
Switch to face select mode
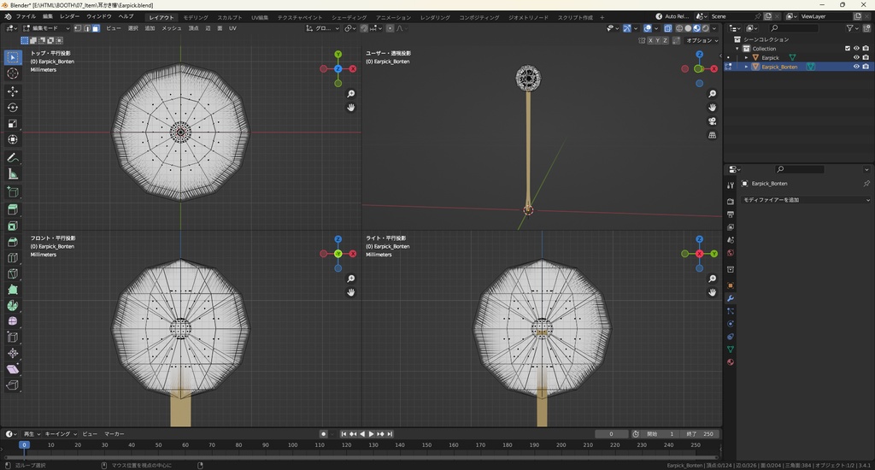pos(96,28)
